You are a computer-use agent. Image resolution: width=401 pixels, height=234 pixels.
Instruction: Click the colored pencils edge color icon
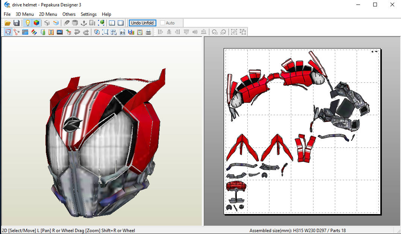pyautogui.click(x=34, y=32)
